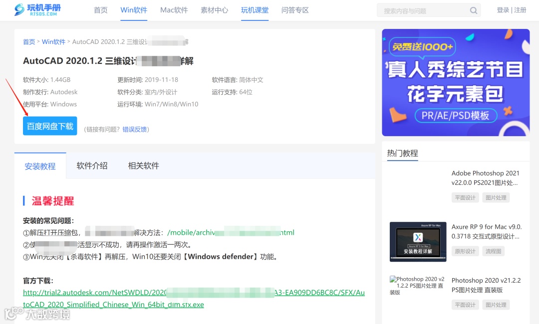The width and height of the screenshot is (539, 324).
Task: Click 图片处理 tag under Photoshop 2020
Action: point(496,305)
